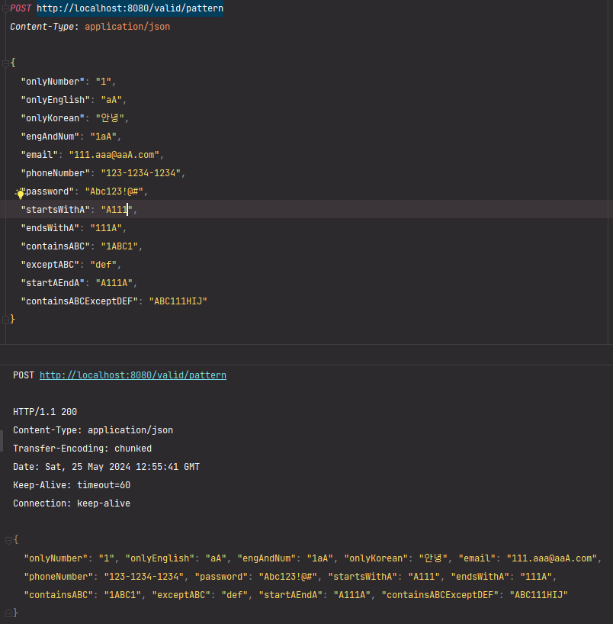
Task: Click the request phoneNumber value "123-1234-1234"
Action: [x=141, y=173]
